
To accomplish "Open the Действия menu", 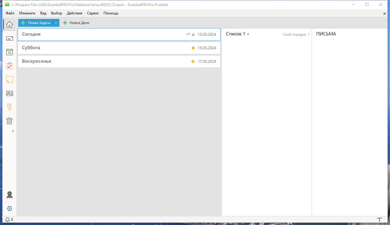I will [x=74, y=13].
